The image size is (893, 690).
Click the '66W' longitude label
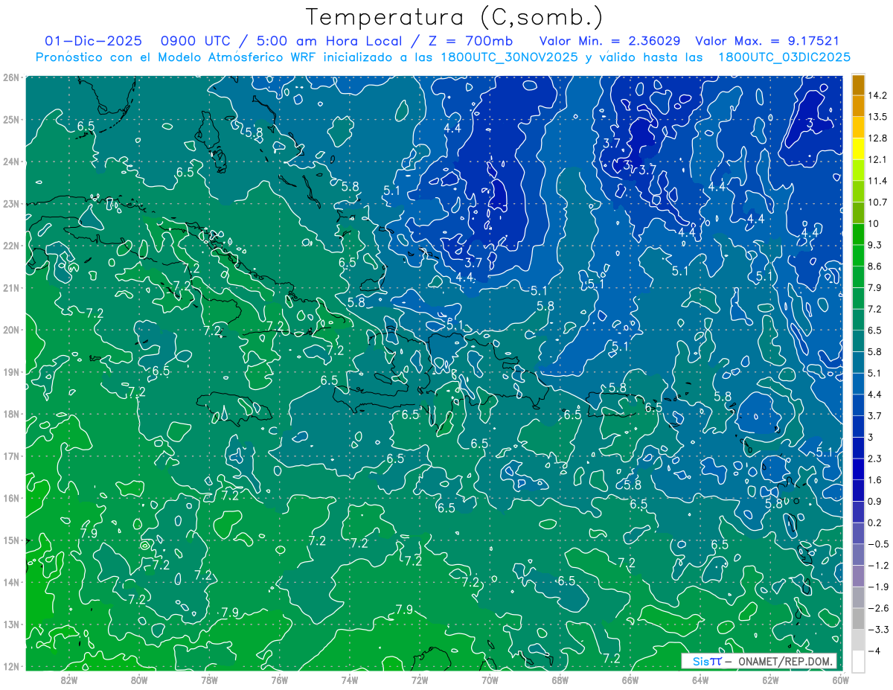coord(630,679)
